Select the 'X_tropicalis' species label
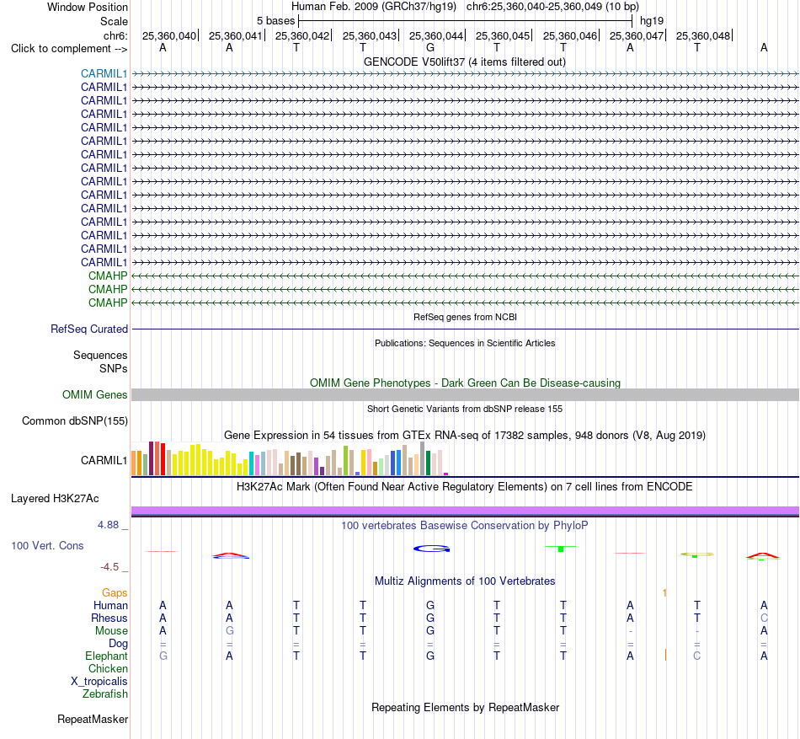Screen dimensions: 800x739 point(99,682)
